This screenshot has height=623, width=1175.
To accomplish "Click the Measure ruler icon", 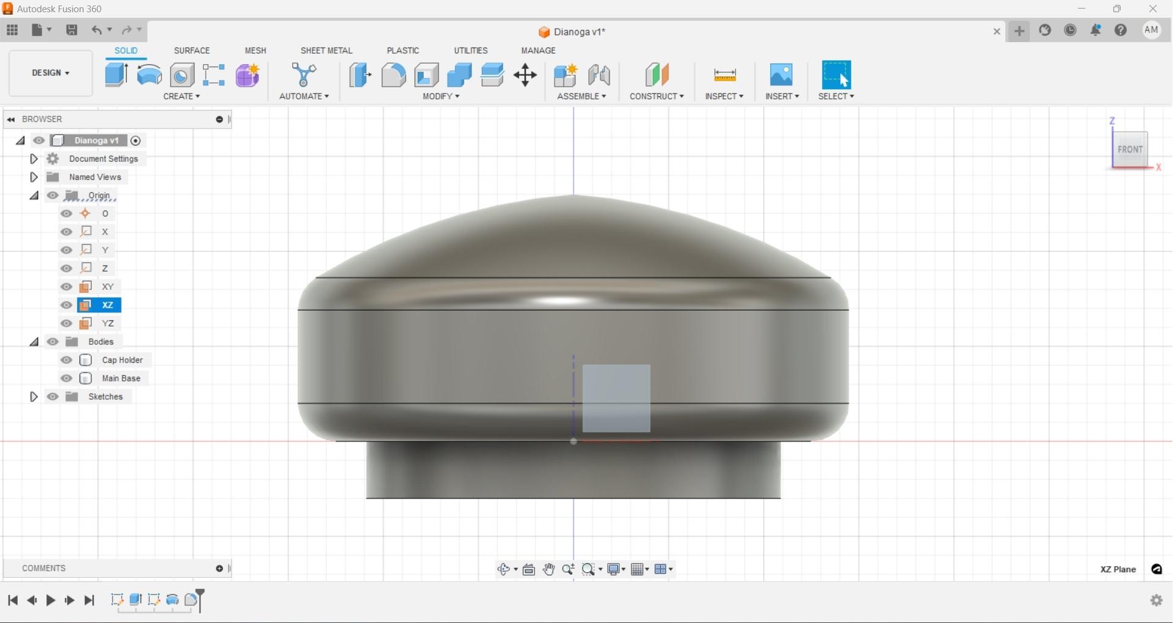I will click(x=725, y=75).
